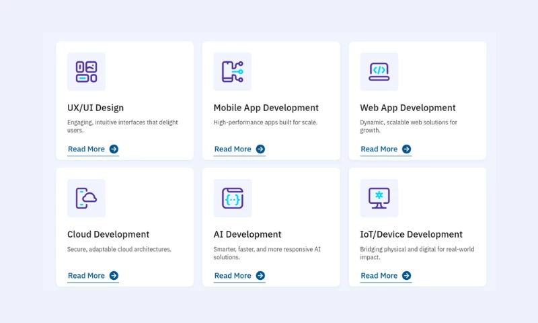Click the Web App Development laptop icon

(x=379, y=71)
